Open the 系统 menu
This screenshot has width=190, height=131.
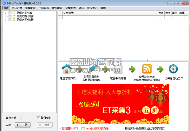pyautogui.click(x=6, y=8)
